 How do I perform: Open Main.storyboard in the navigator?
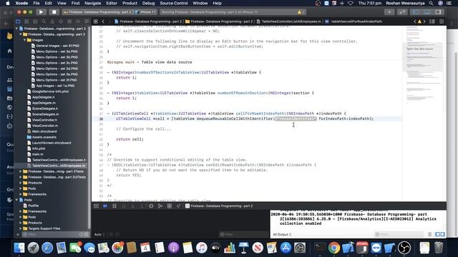[44, 131]
